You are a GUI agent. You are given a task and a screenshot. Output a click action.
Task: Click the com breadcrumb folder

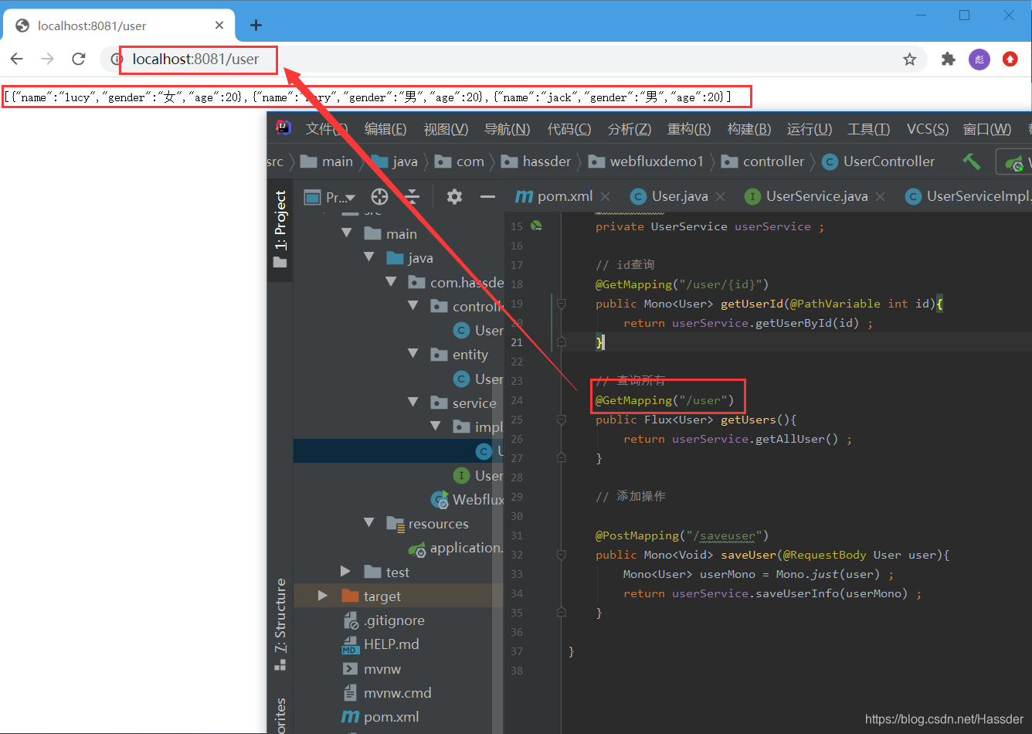pos(460,161)
